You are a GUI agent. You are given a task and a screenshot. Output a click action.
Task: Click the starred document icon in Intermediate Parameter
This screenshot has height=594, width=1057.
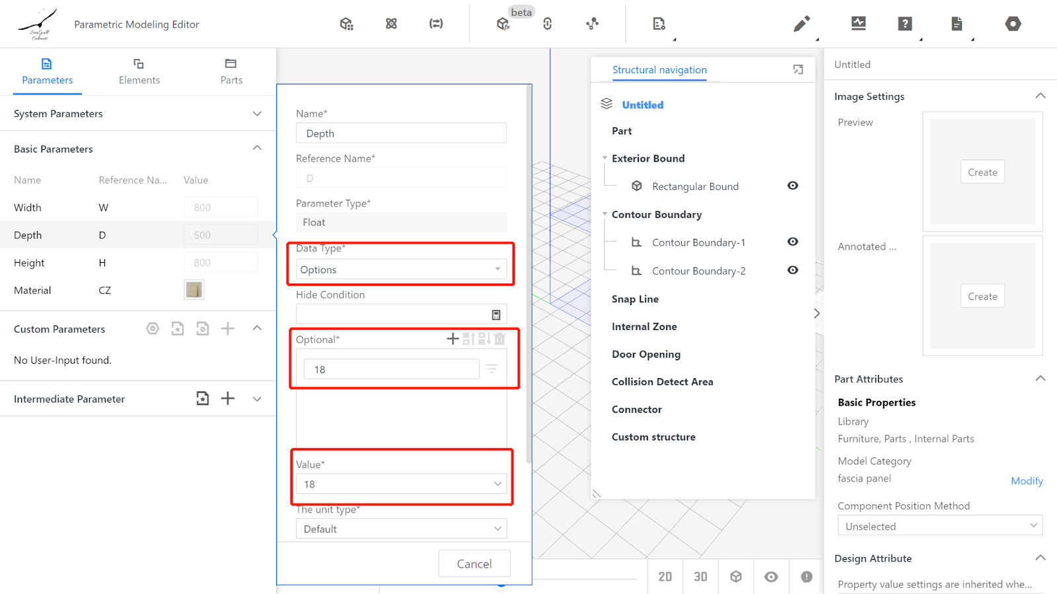click(x=203, y=398)
